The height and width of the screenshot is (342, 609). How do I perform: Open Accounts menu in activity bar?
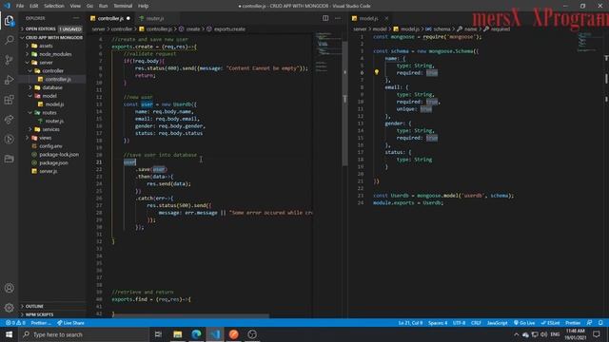(9, 288)
